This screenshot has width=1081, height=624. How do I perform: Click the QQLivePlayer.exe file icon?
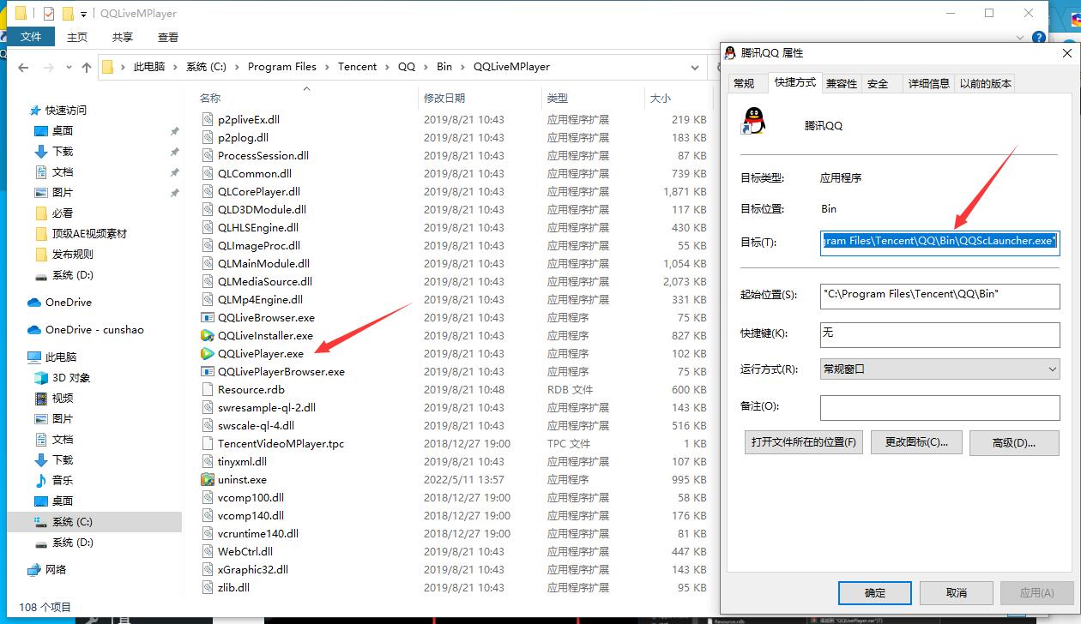click(207, 353)
